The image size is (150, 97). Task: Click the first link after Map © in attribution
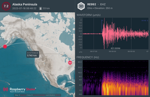[x=23, y=95]
